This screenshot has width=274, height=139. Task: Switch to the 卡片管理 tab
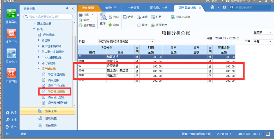tap(133, 8)
